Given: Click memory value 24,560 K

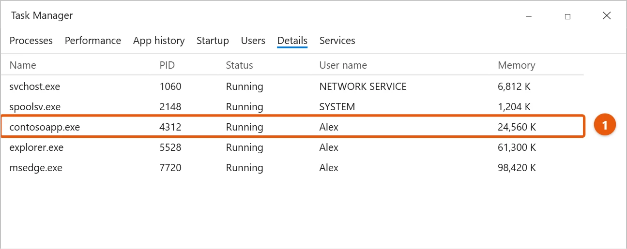Looking at the screenshot, I should (x=517, y=127).
